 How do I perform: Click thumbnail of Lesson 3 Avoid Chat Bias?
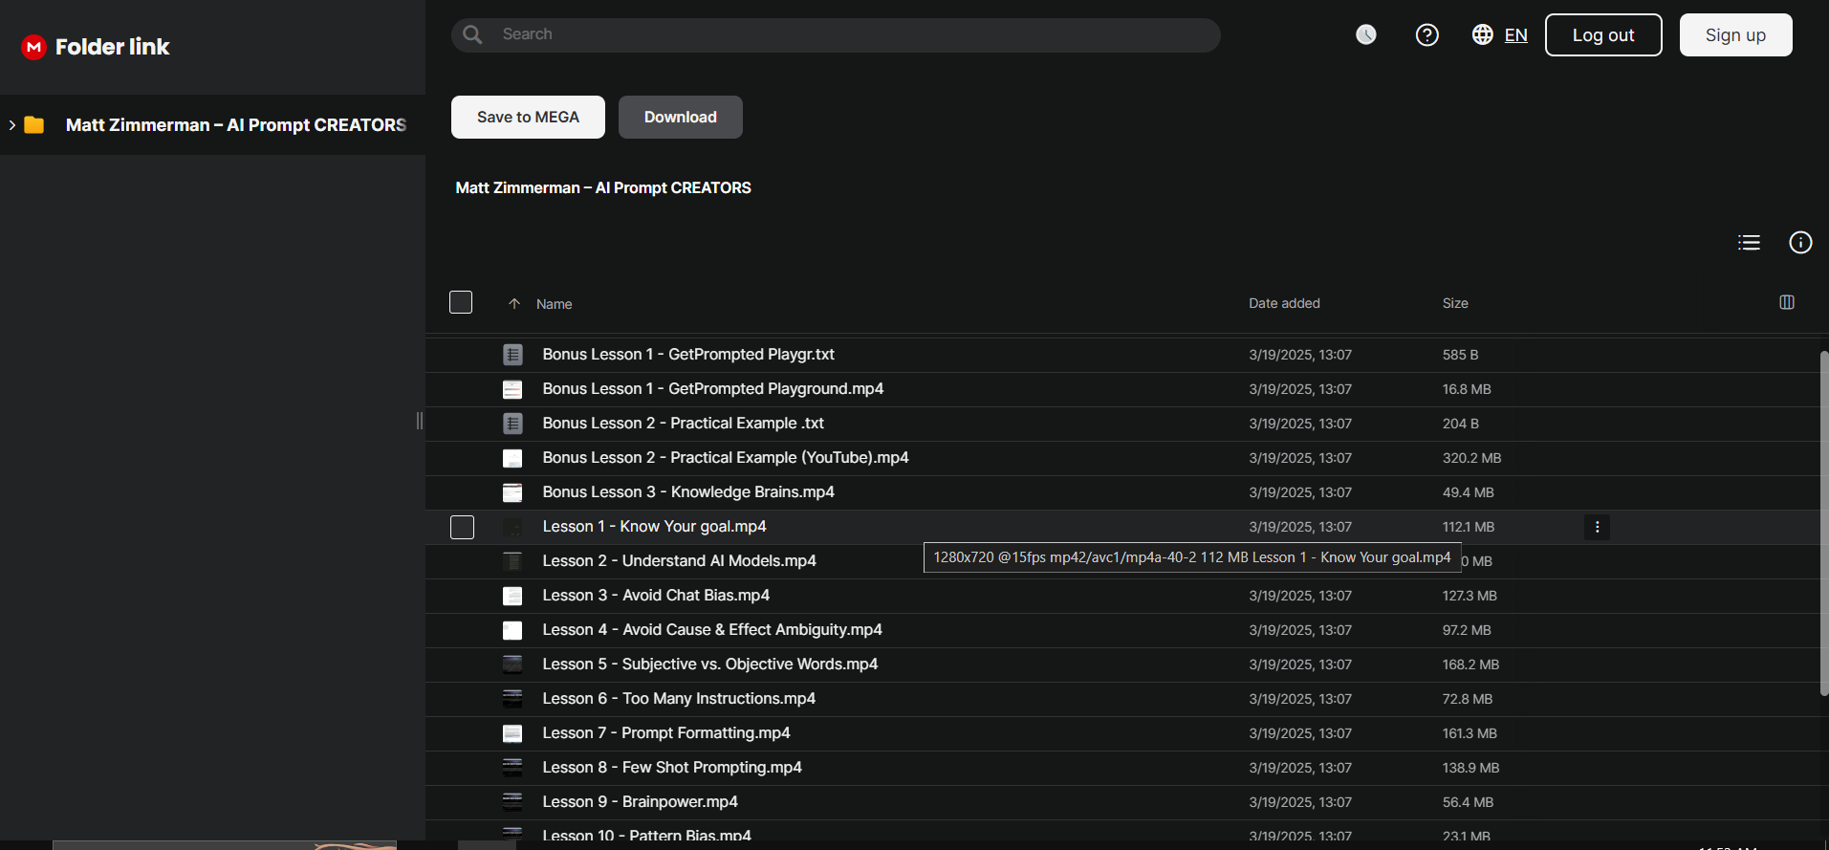pos(512,596)
